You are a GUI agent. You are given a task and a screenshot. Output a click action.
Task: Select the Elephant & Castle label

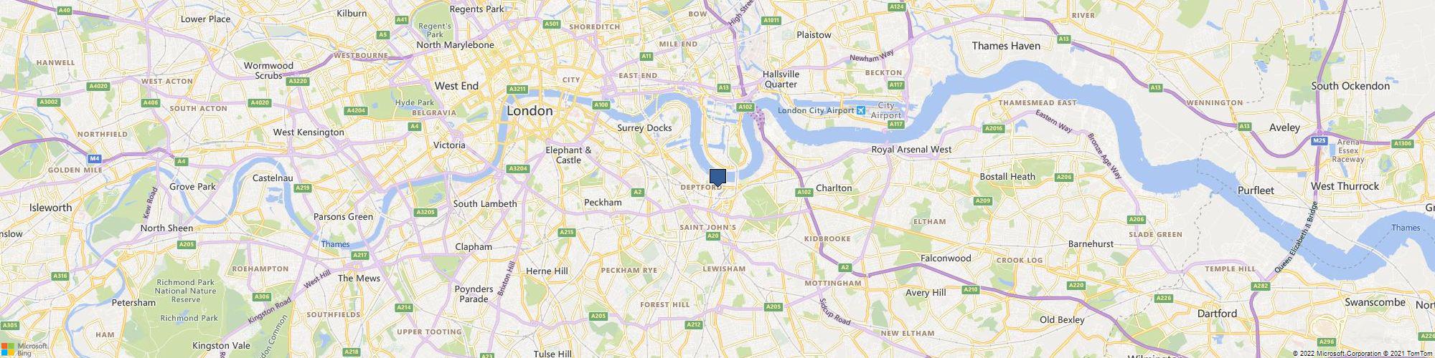point(568,155)
